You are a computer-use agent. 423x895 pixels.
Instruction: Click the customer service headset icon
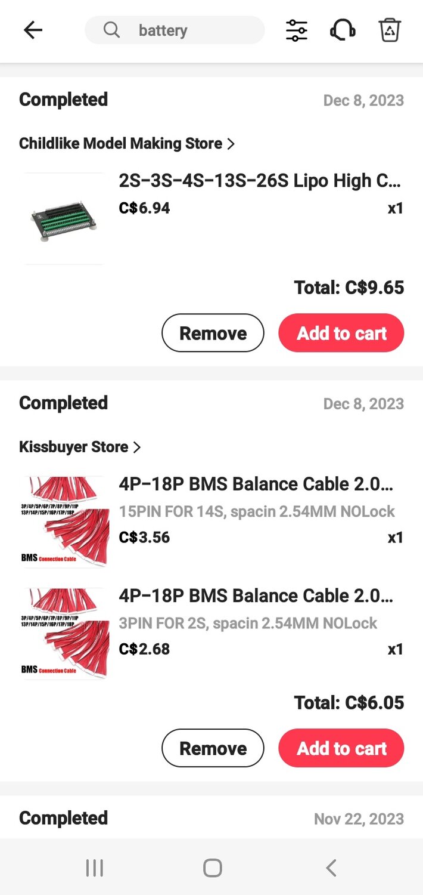coord(342,30)
